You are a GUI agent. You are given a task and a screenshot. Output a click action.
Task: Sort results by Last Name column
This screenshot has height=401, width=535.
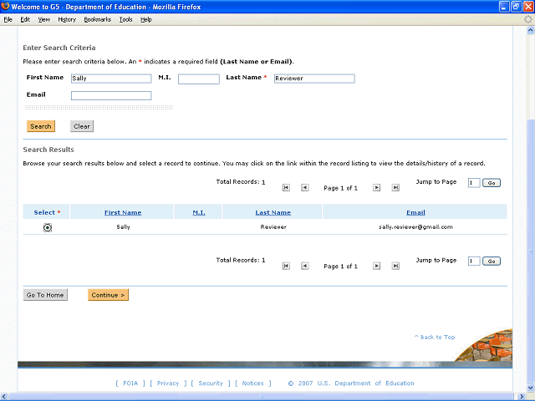click(x=273, y=212)
